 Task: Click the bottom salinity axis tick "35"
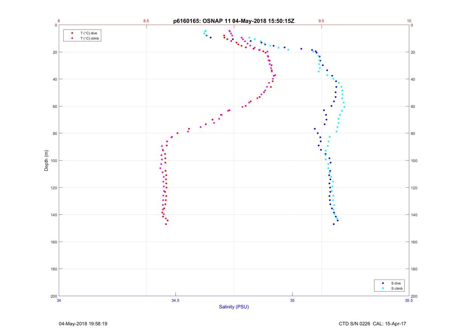(x=292, y=301)
